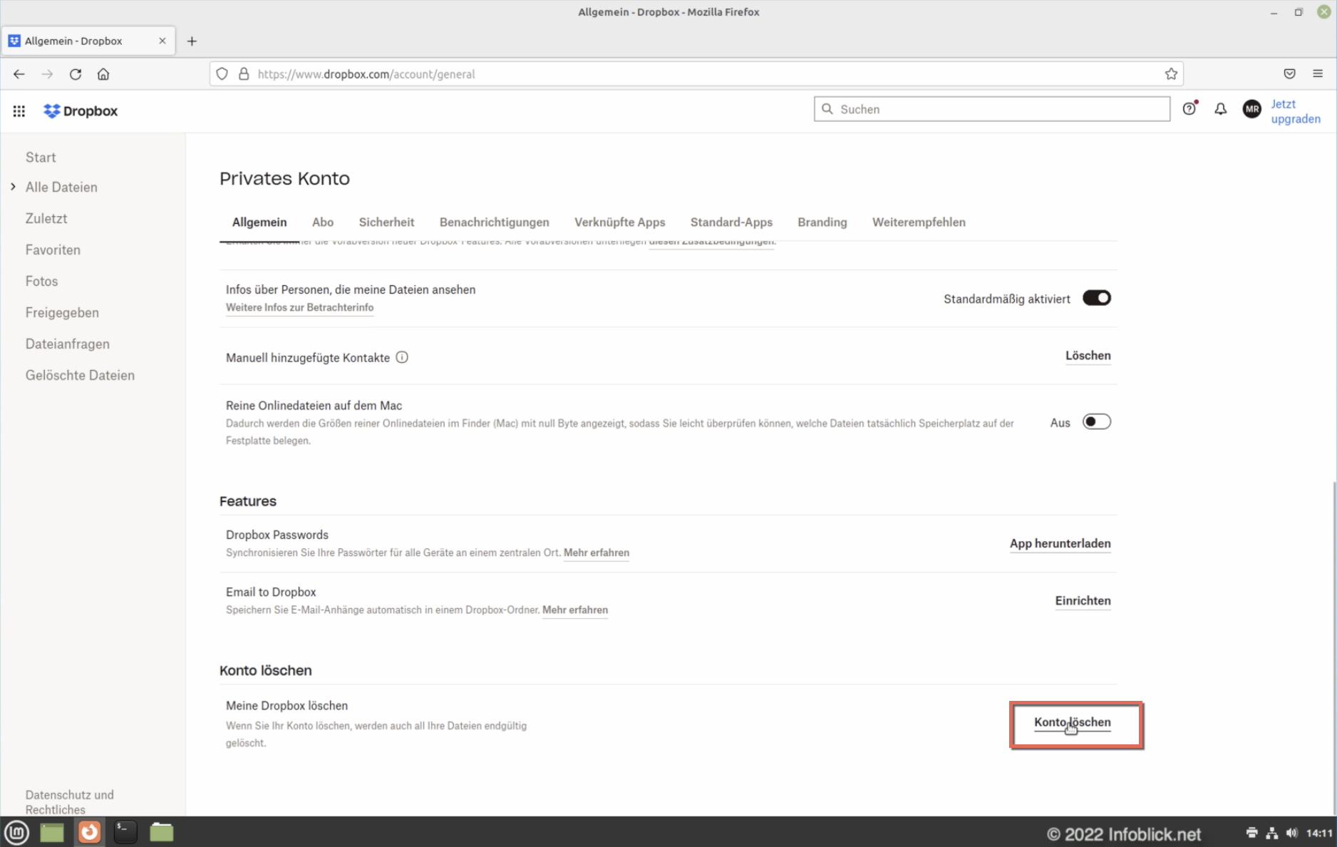Open the Verknüpfte Apps tab
The height and width of the screenshot is (847, 1337).
(x=620, y=222)
